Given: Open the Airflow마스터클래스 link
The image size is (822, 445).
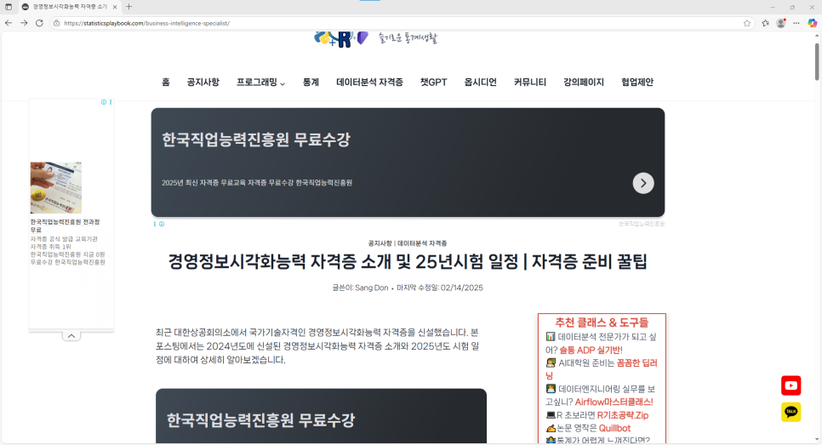Looking at the screenshot, I should (614, 402).
